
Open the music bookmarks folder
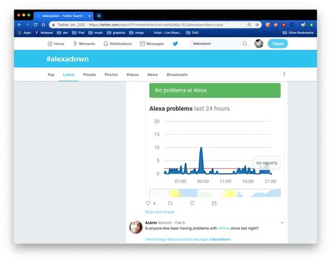[96, 33]
